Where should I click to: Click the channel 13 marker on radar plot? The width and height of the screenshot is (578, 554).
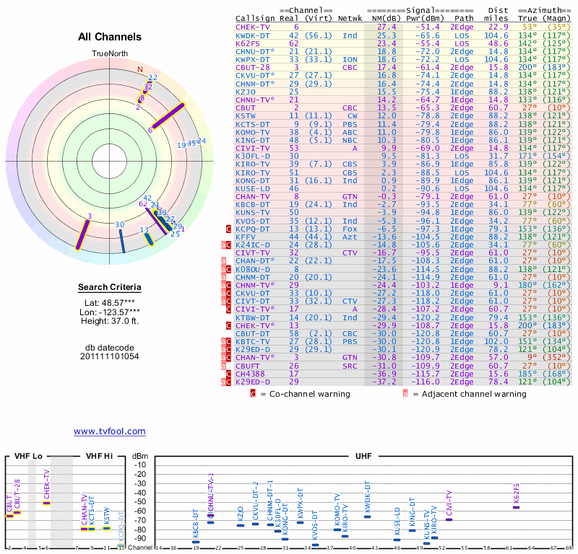pyautogui.click(x=148, y=236)
